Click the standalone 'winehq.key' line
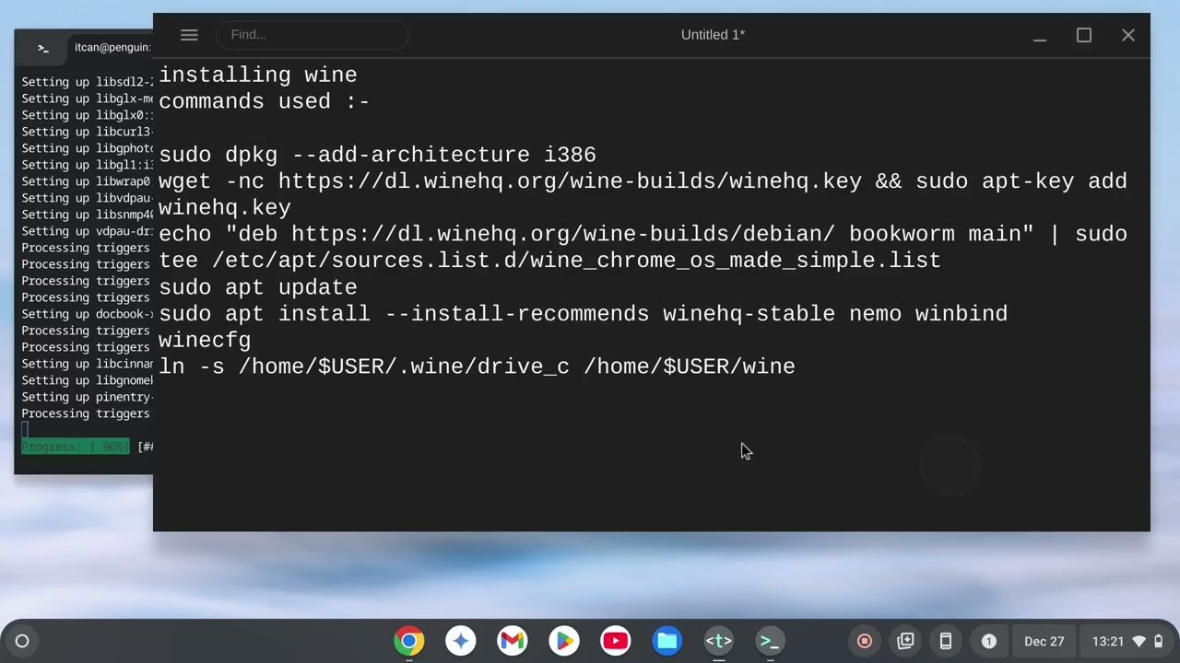This screenshot has height=663, width=1180. click(225, 208)
